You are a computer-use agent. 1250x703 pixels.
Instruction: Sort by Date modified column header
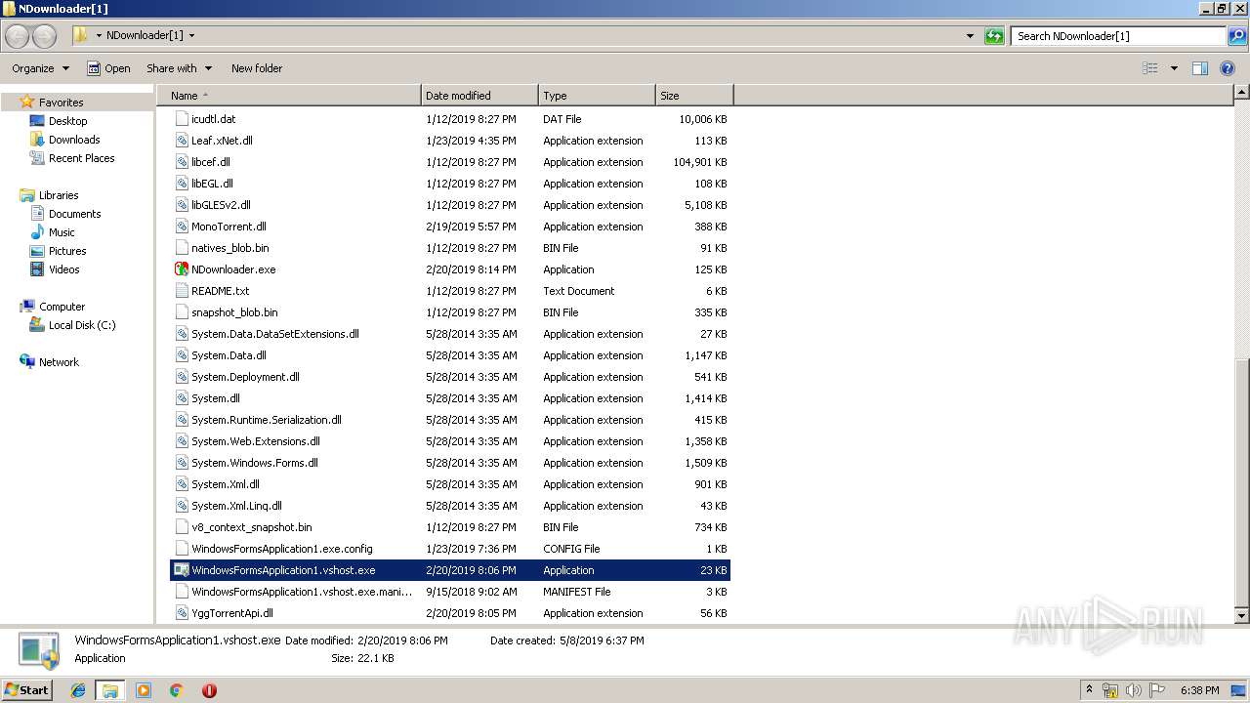point(479,96)
